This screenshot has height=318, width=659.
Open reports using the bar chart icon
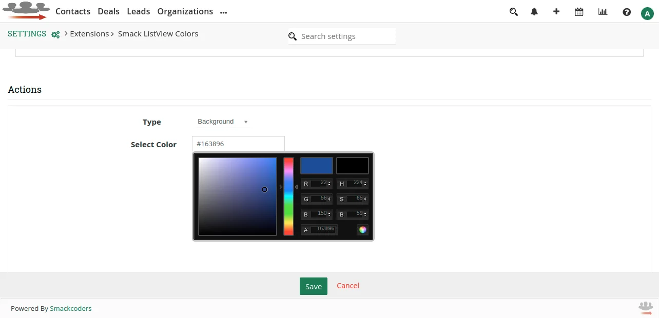(x=603, y=11)
